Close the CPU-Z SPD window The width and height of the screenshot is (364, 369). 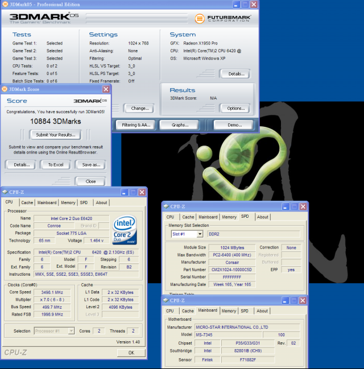303,206
